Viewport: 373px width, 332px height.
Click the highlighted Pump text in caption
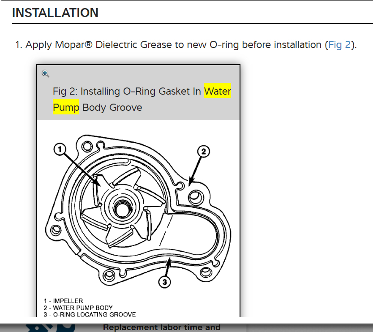(x=66, y=107)
